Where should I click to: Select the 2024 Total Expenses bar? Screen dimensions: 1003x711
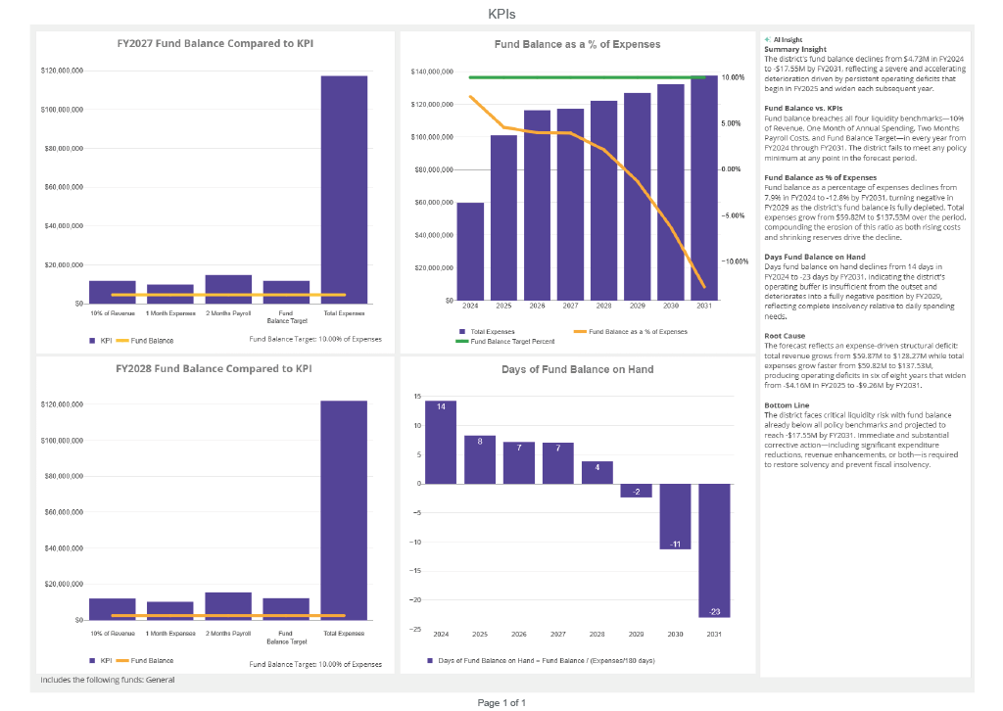470,252
